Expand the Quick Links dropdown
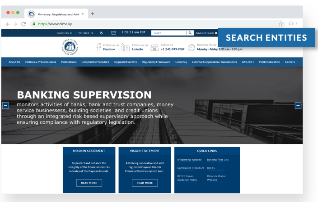318x202 pixels. (x=64, y=33)
